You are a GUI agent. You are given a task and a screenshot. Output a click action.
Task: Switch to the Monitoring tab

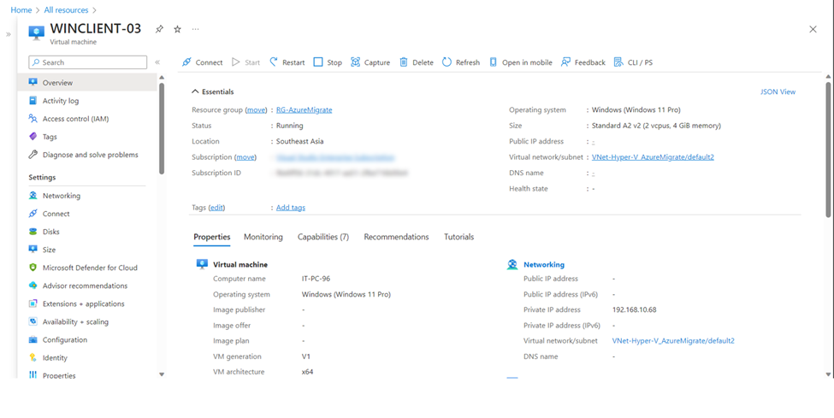[x=263, y=237]
